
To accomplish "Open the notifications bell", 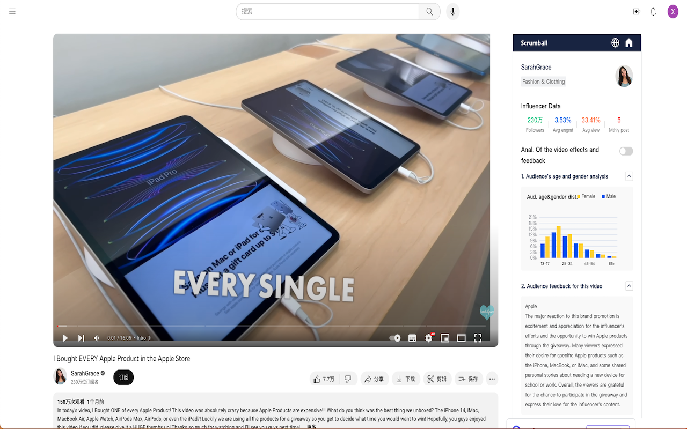I will [653, 11].
